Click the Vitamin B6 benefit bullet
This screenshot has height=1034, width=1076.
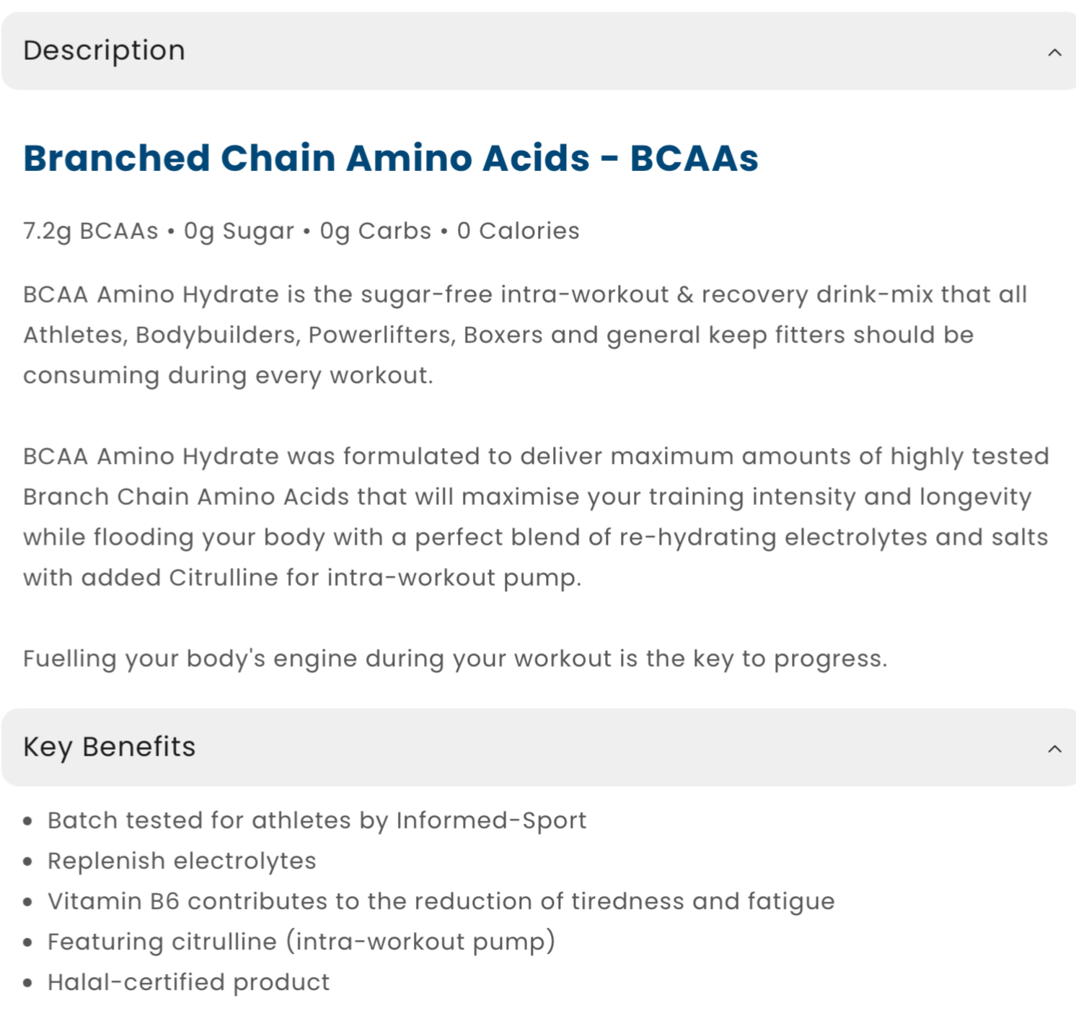[x=441, y=901]
